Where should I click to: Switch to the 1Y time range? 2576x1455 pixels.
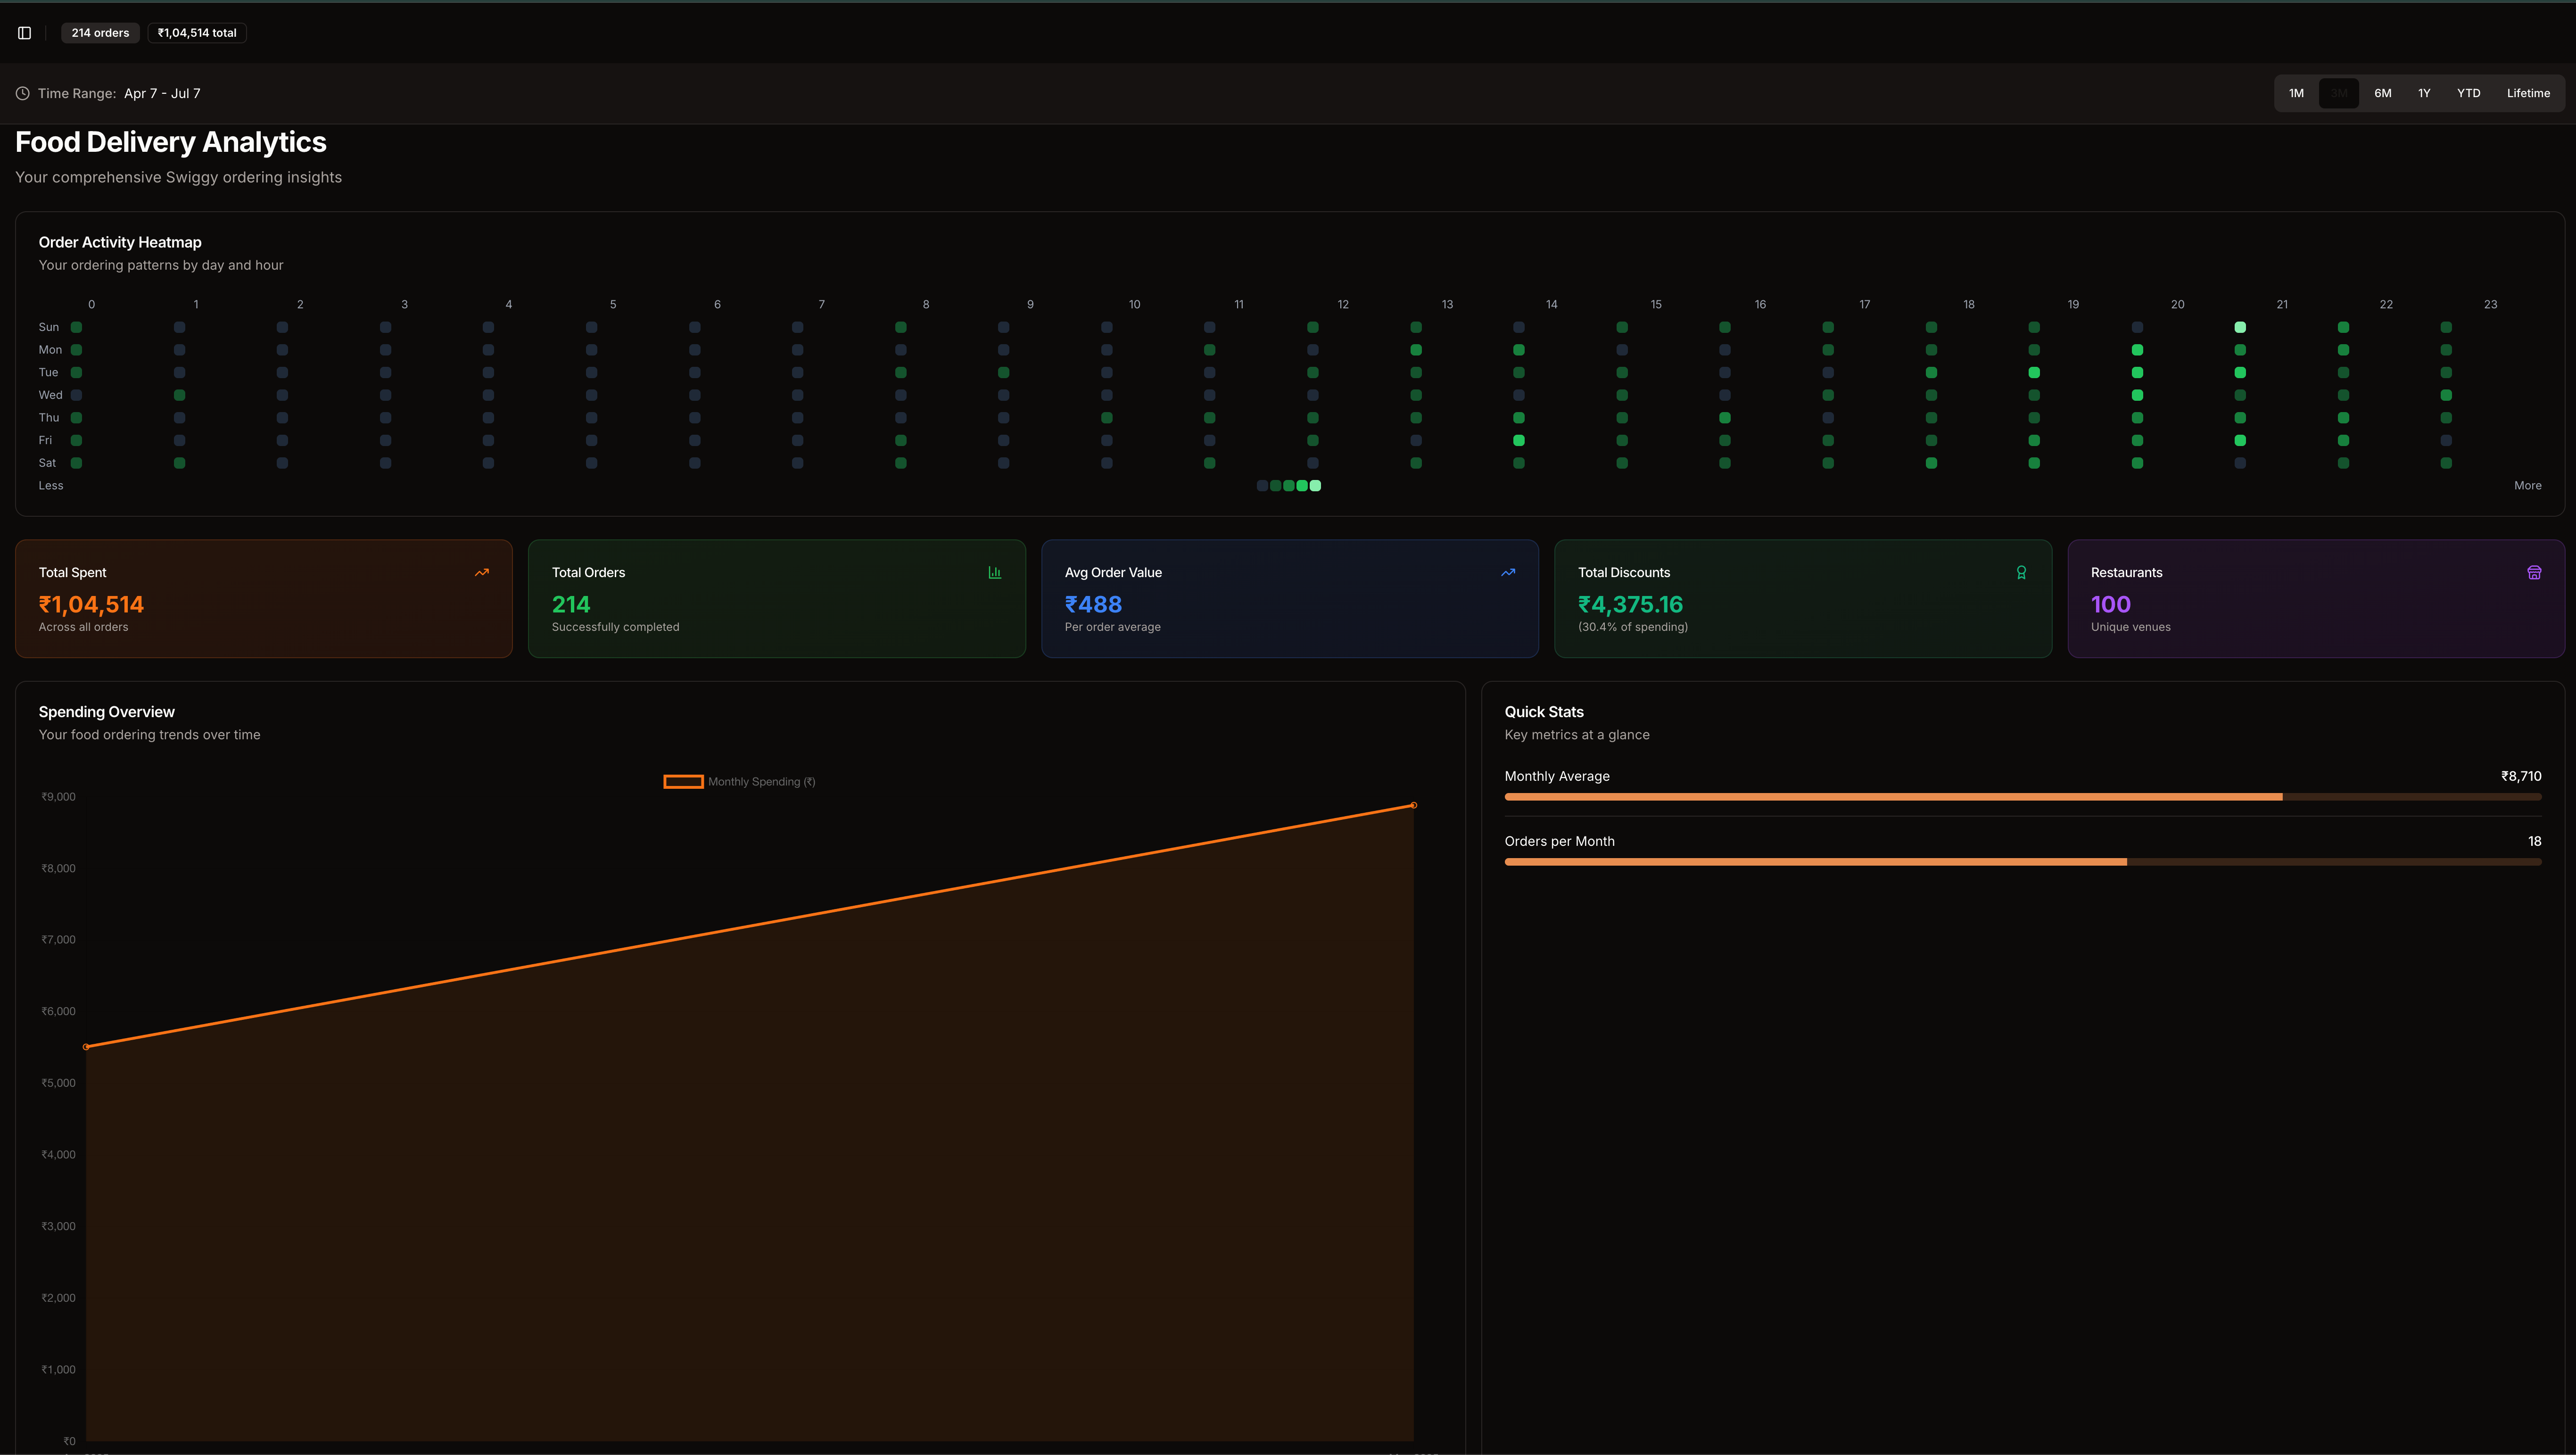(x=2424, y=93)
